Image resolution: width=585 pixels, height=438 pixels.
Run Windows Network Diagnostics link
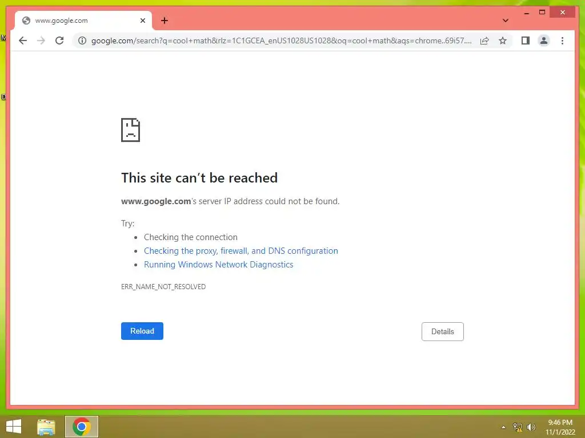pos(219,265)
